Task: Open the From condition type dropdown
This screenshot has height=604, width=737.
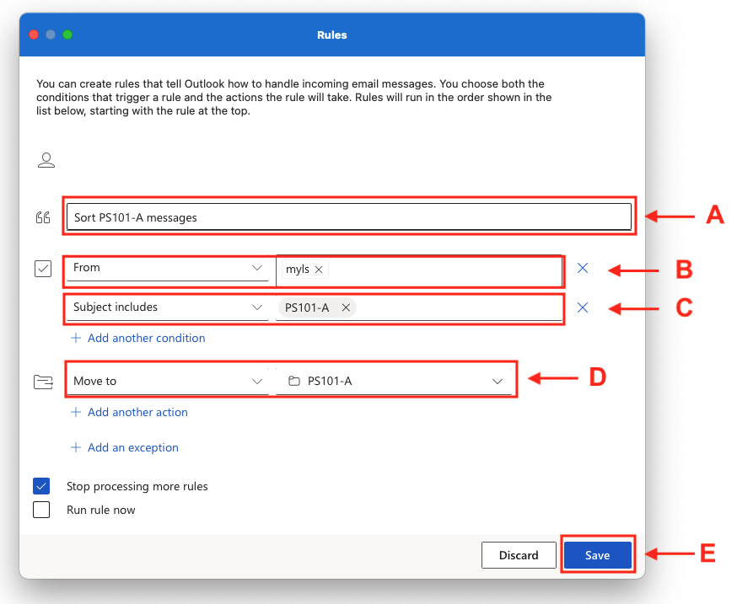Action: (168, 268)
